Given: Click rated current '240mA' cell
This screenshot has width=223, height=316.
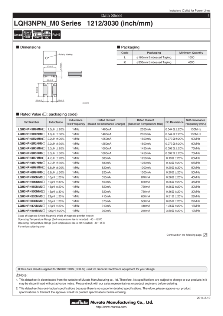Looking at the screenshot, I should click(x=145, y=210).
